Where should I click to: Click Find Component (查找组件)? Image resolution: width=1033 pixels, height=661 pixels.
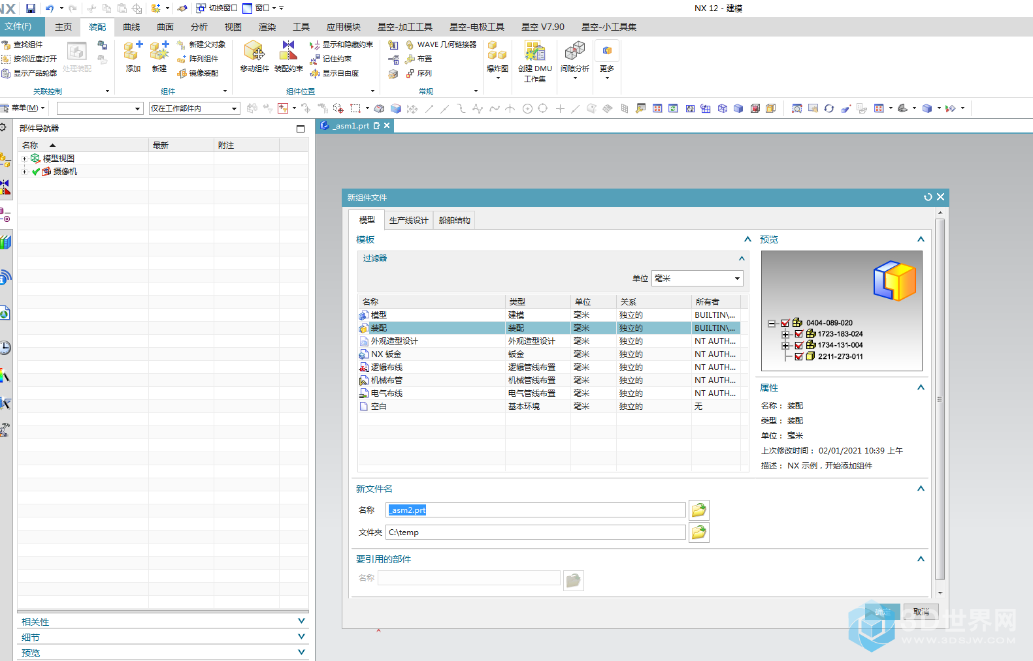(x=22, y=44)
